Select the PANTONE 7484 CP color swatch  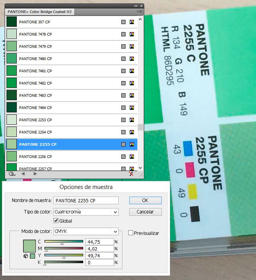click(x=11, y=107)
